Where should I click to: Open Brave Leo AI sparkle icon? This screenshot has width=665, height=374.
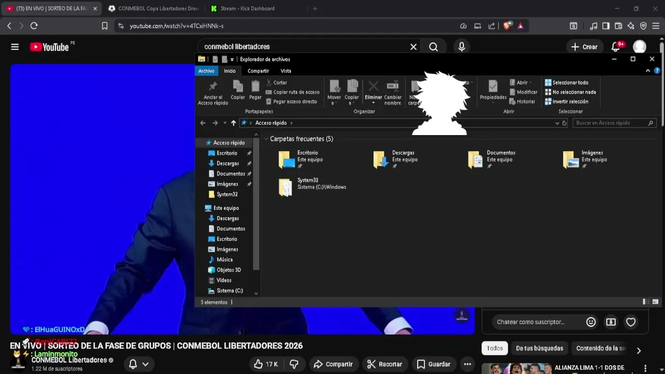pos(631,25)
